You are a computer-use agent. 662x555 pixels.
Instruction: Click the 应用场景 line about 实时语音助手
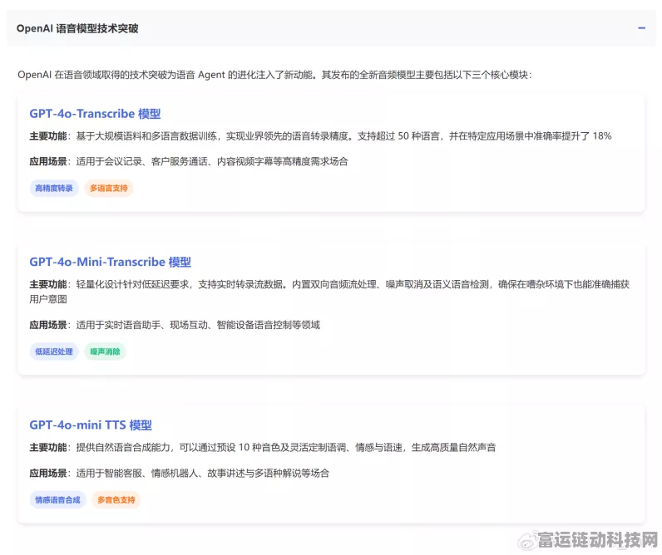tap(175, 325)
